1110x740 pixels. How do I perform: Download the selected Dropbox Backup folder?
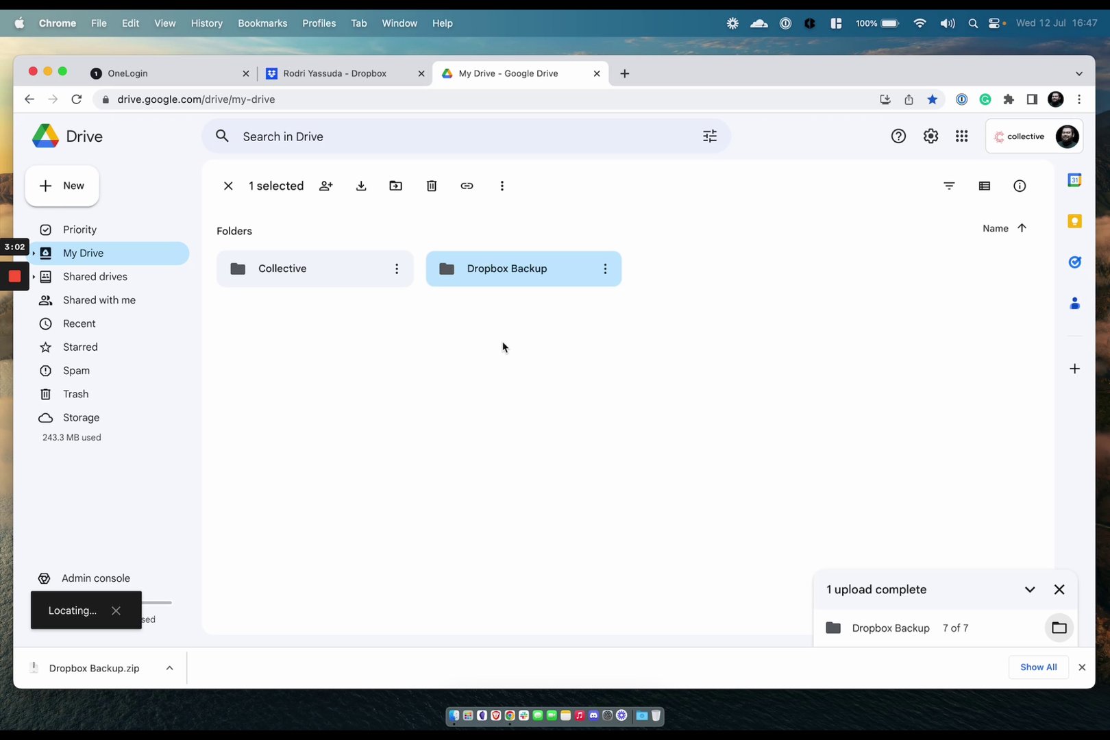(x=361, y=186)
